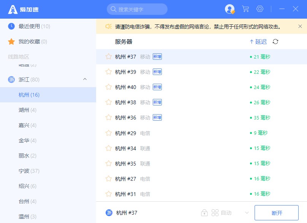Sort servers by 延迟 column
Viewport: 307px width, 223px height.
pos(258,41)
